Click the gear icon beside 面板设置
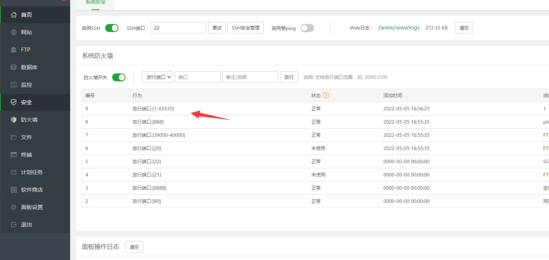Viewport: 549px width, 260px height. pos(13,207)
